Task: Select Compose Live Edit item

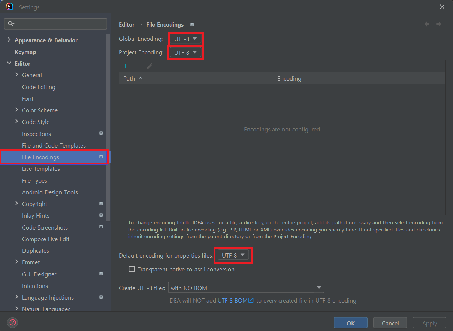Action: [x=46, y=239]
